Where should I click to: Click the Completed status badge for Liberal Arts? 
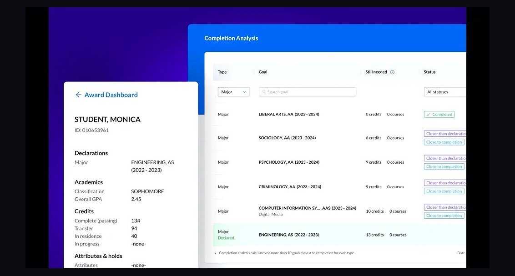point(439,115)
